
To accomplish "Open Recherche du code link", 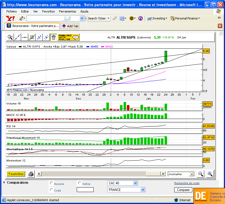I will point(187,183).
